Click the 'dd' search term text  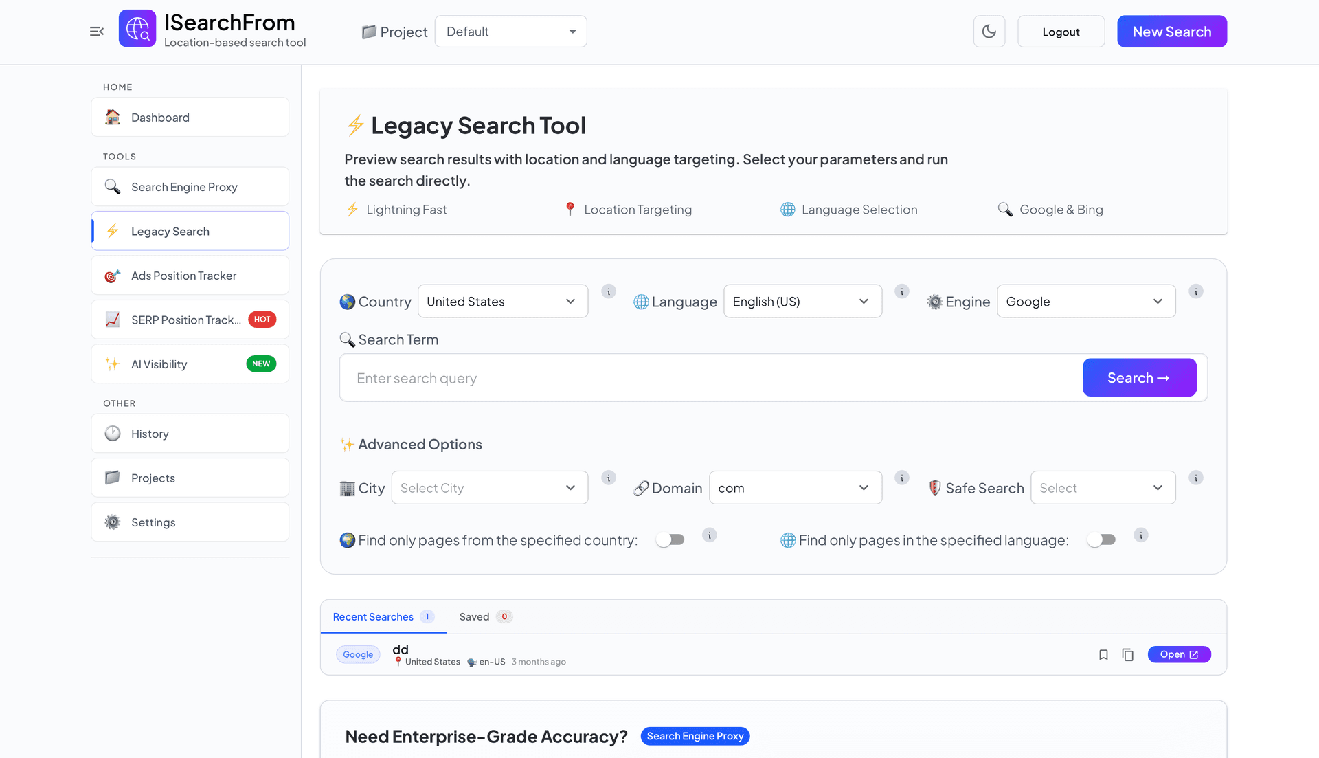[x=401, y=649]
